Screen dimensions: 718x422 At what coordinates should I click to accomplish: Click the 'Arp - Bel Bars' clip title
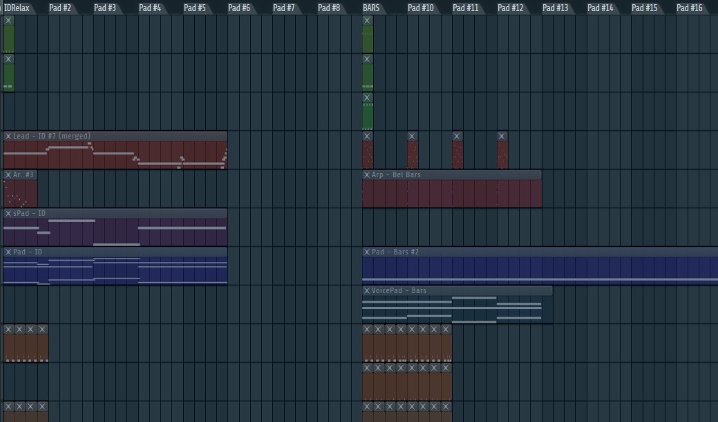coord(396,175)
